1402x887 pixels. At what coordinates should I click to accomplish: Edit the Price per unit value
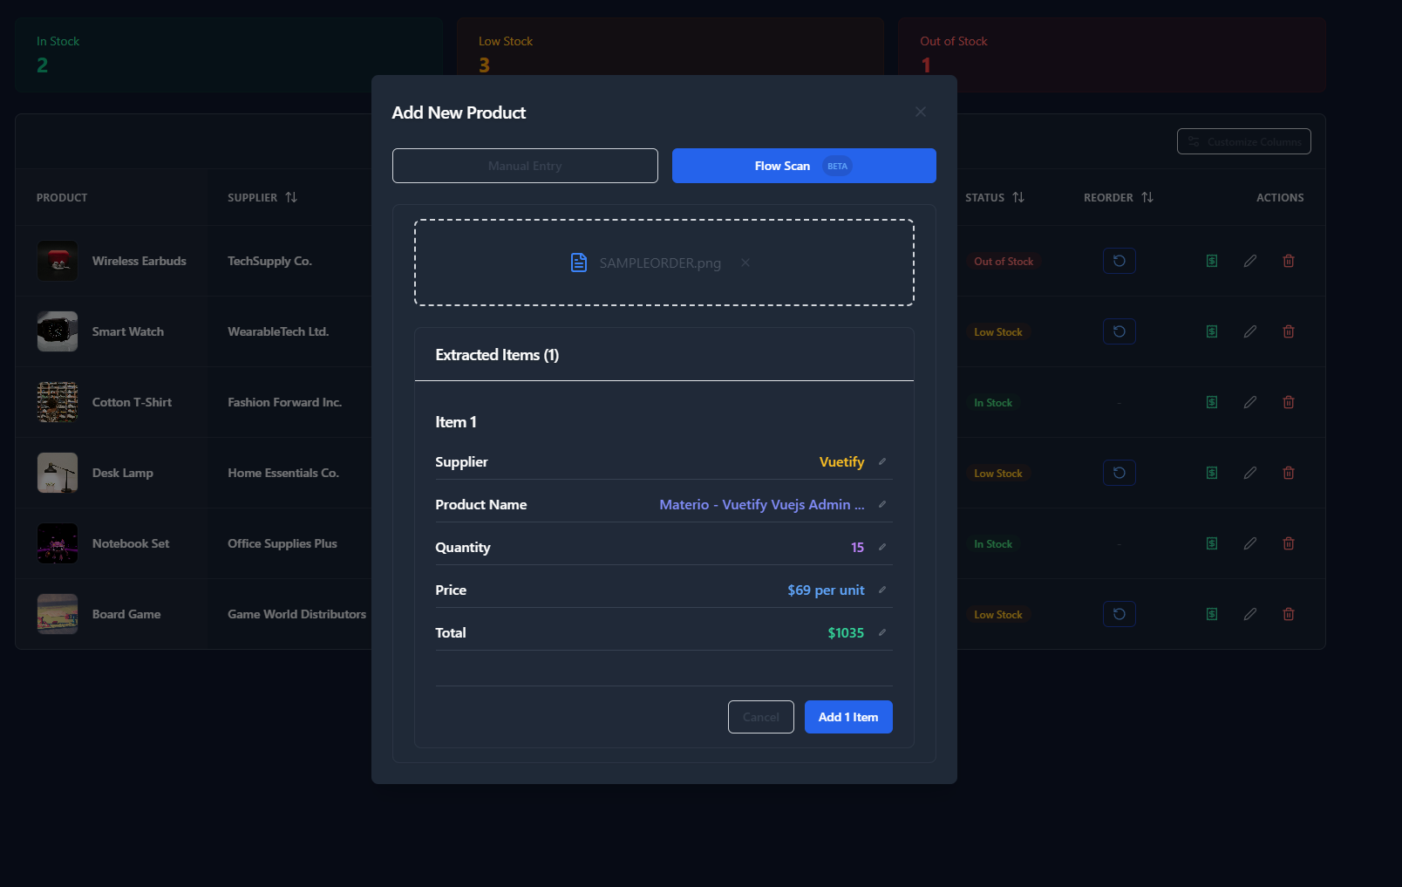(x=882, y=590)
